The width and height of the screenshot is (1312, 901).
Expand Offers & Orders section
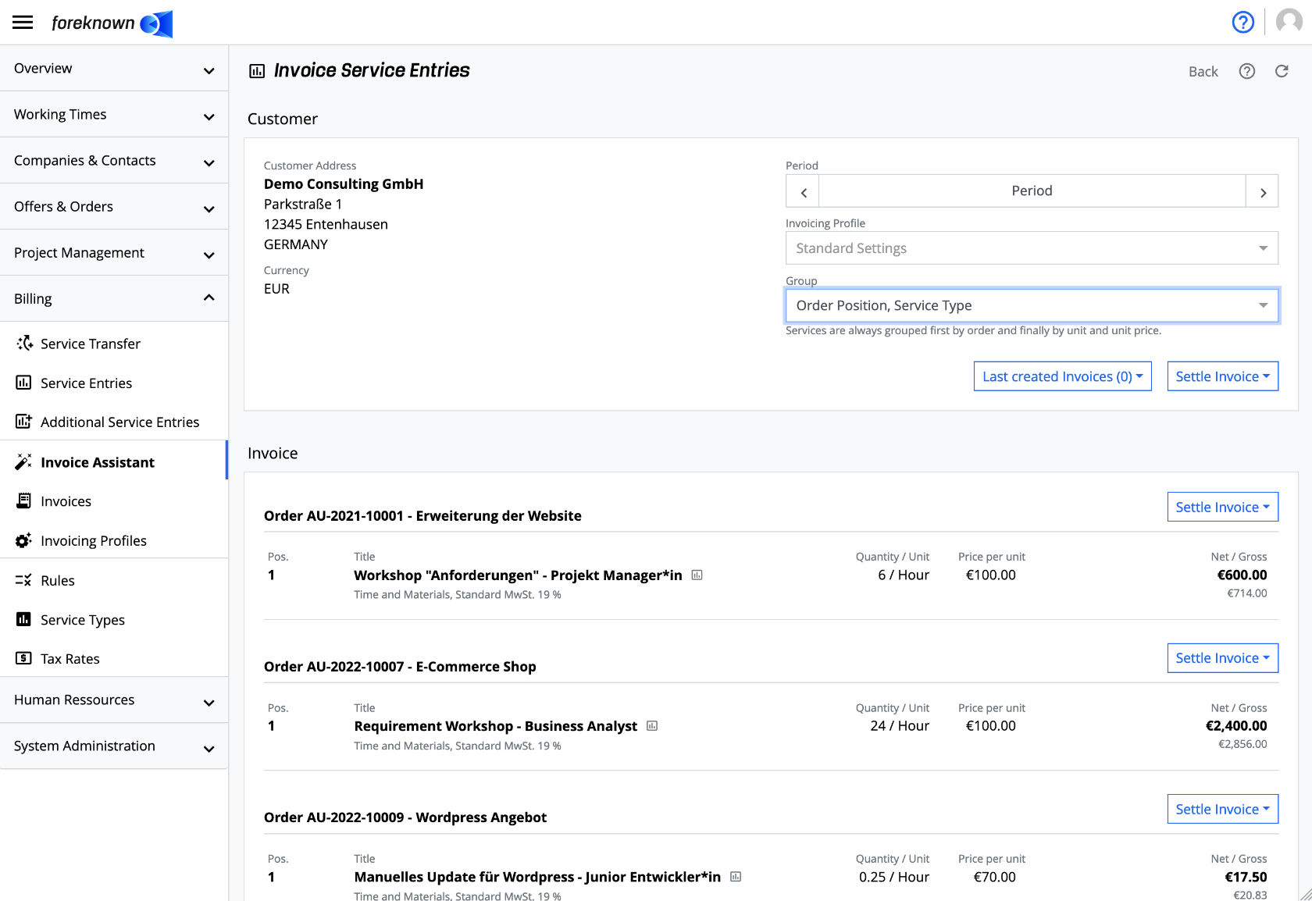click(114, 207)
